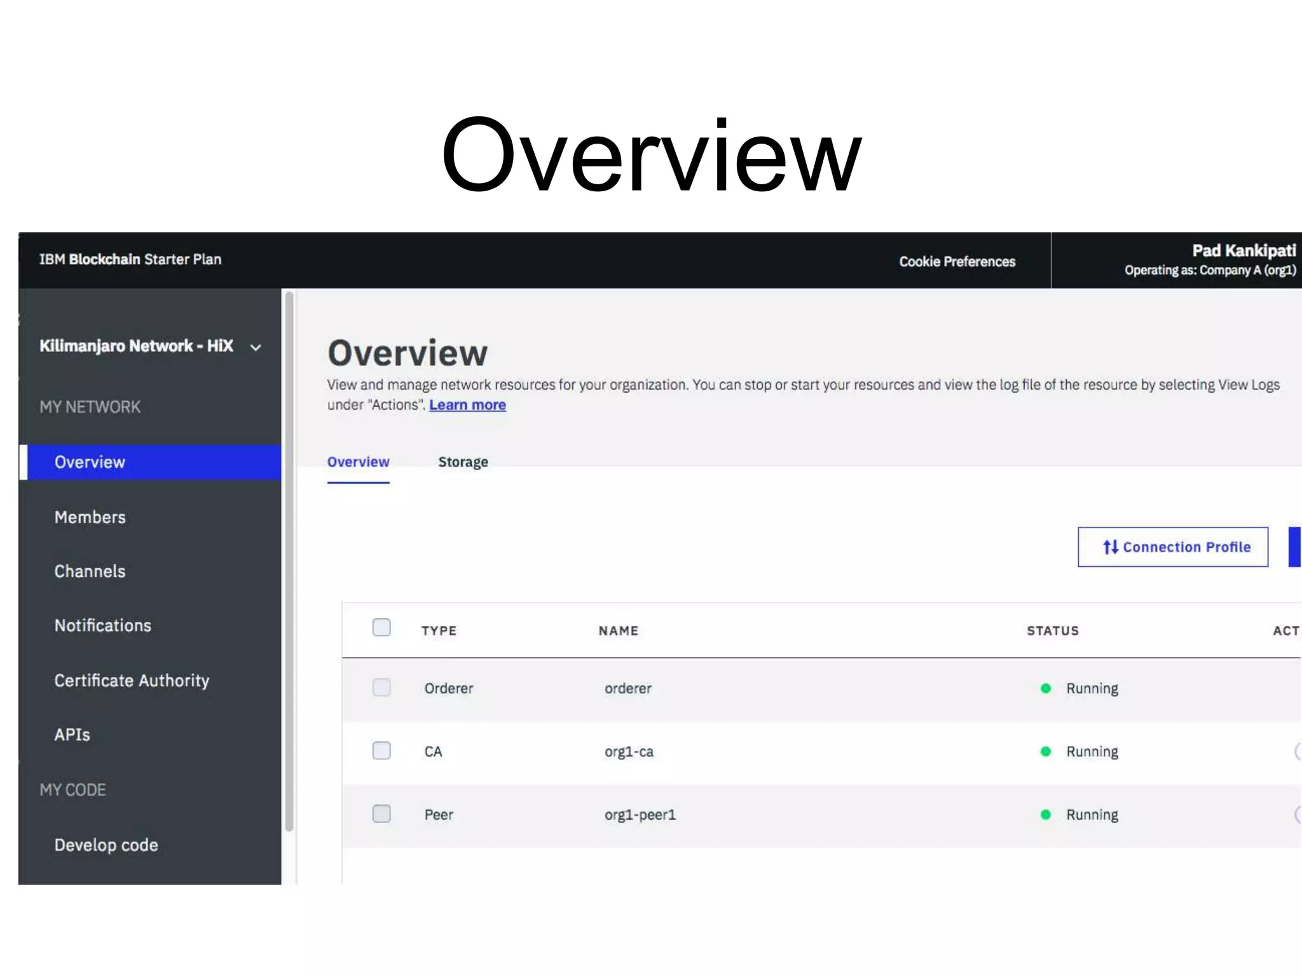Go to Certificate Authority in sidebar
Screen dimensions: 1302x976
coord(132,681)
